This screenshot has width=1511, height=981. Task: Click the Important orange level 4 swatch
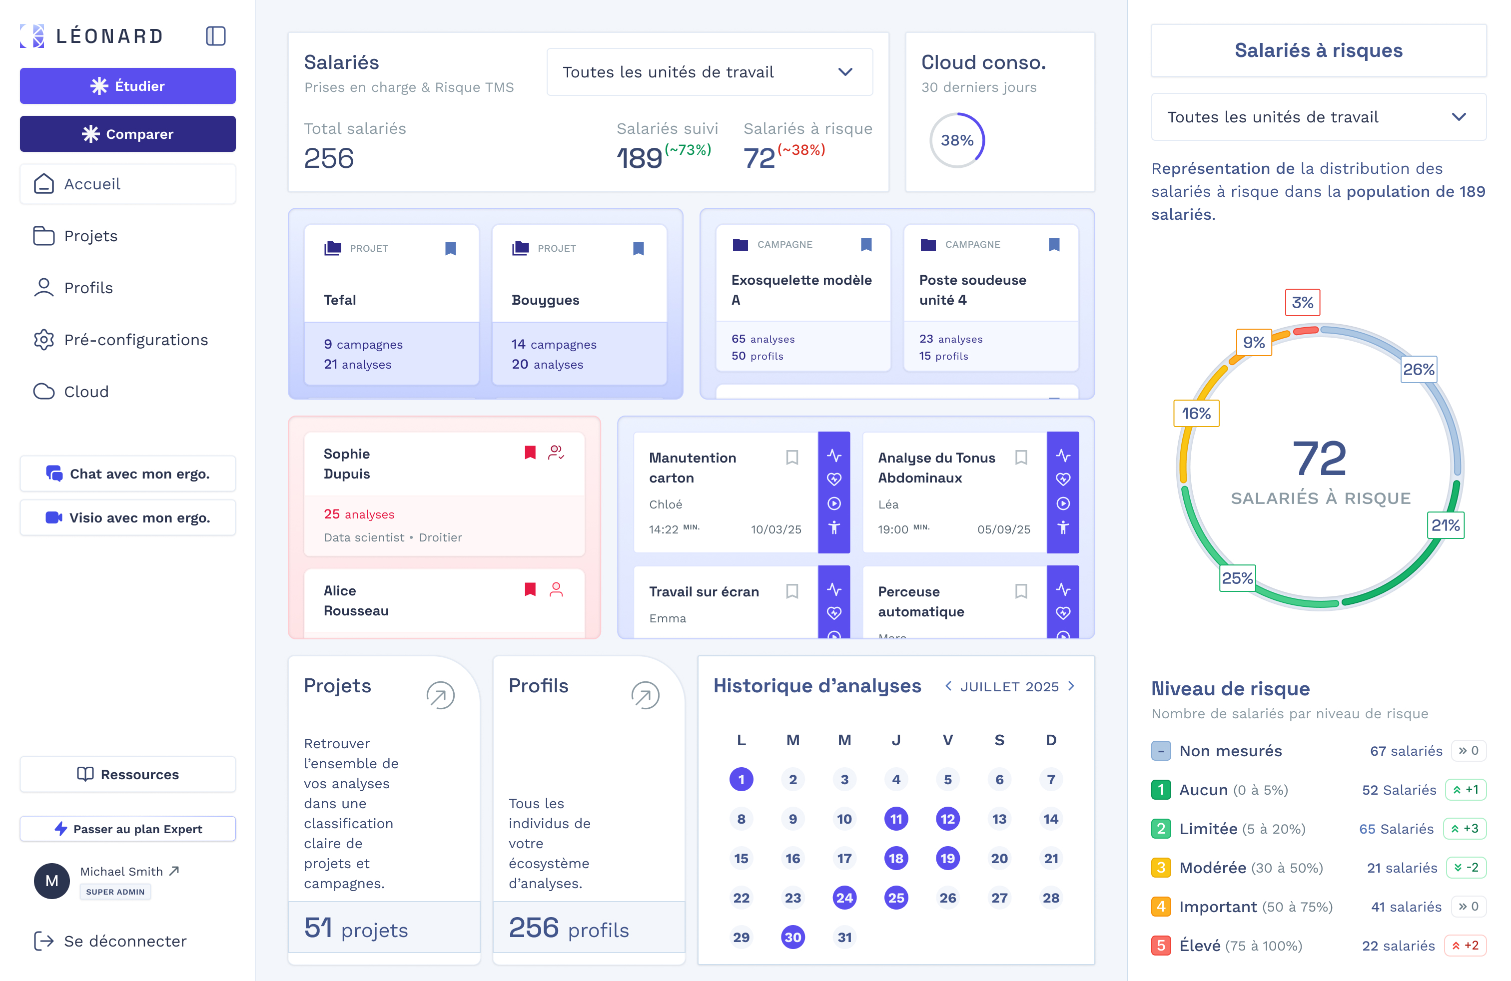pyautogui.click(x=1161, y=907)
